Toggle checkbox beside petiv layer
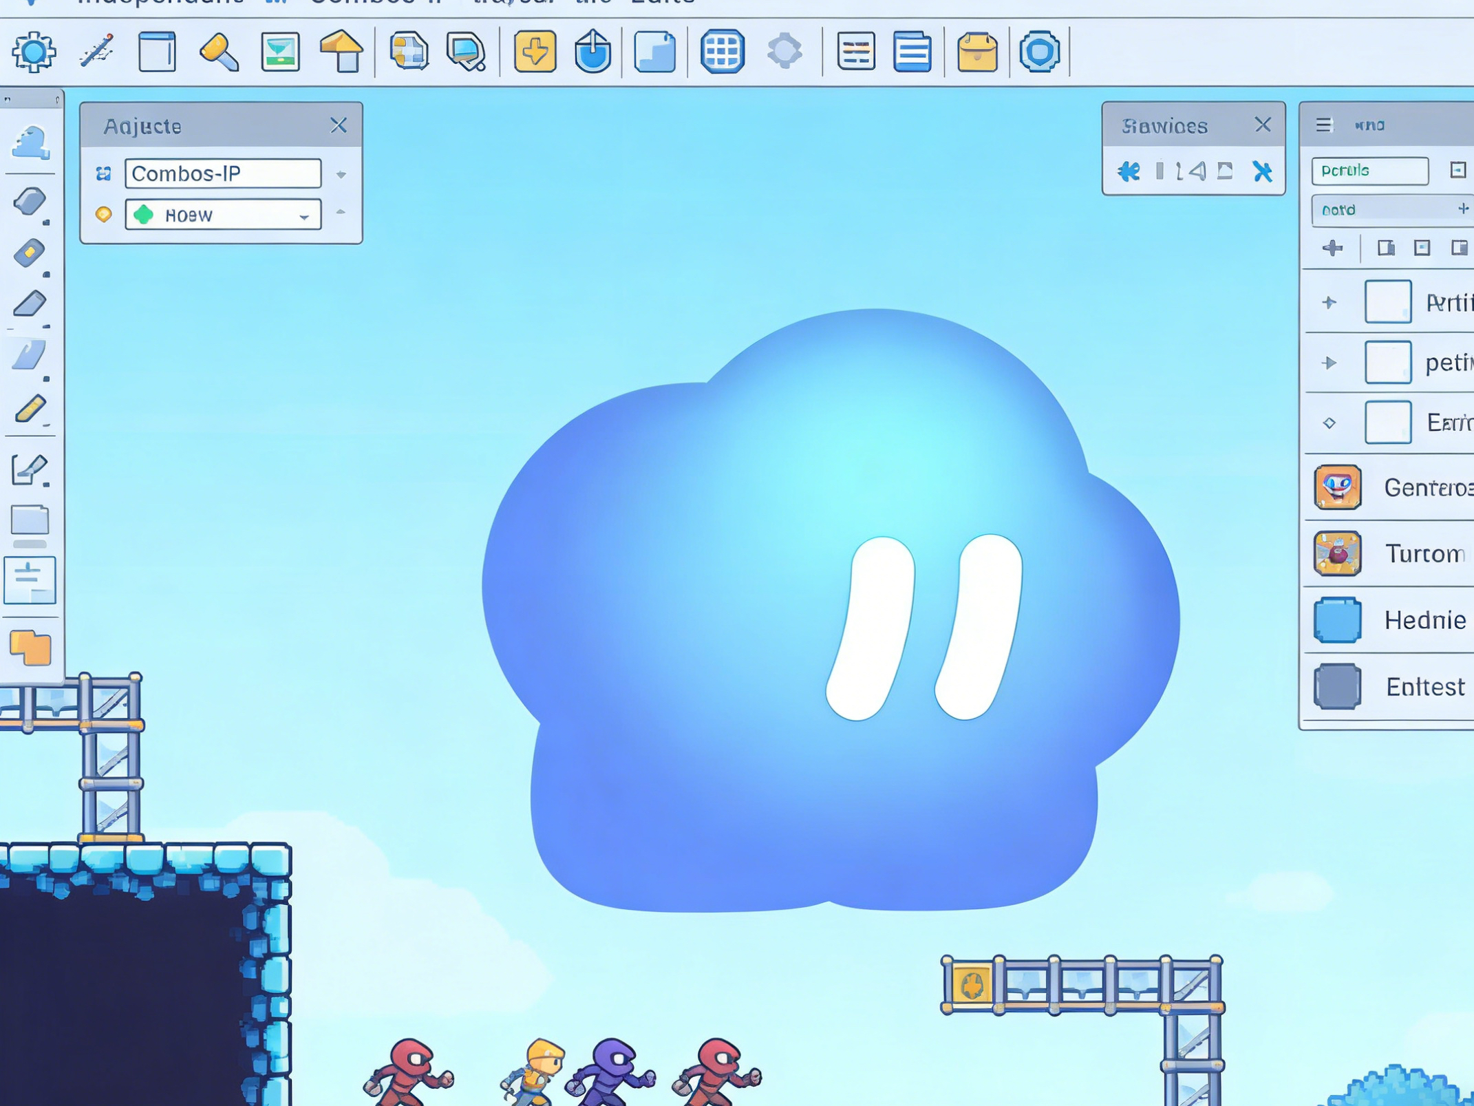Screen dimensions: 1474x1106 (x=1387, y=362)
